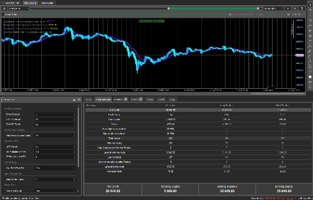Click the chart horizontal scrollbar thumb
The width and height of the screenshot is (313, 200).
coord(278,93)
